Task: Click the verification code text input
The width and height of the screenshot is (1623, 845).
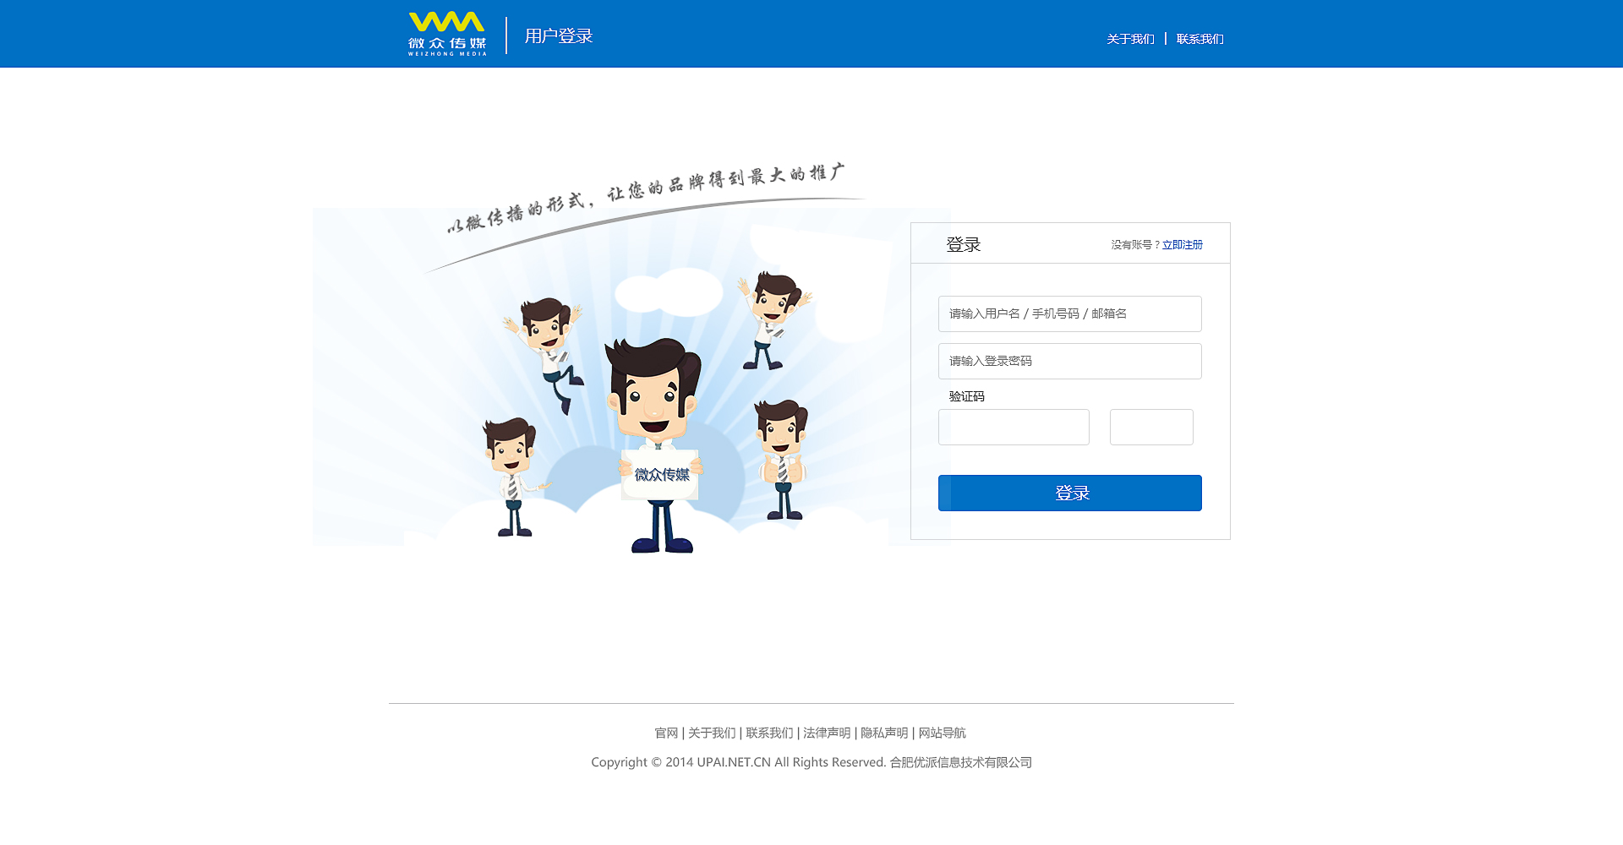Action: click(1014, 427)
